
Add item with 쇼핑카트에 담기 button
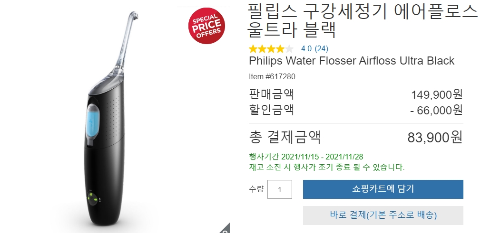pos(383,189)
